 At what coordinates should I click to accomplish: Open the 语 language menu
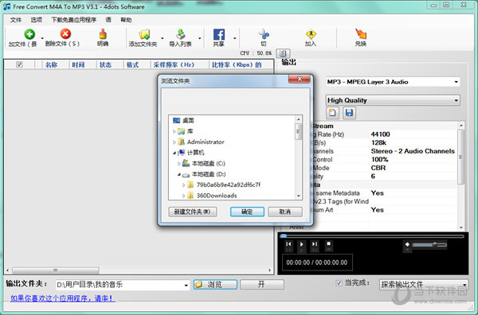[108, 20]
